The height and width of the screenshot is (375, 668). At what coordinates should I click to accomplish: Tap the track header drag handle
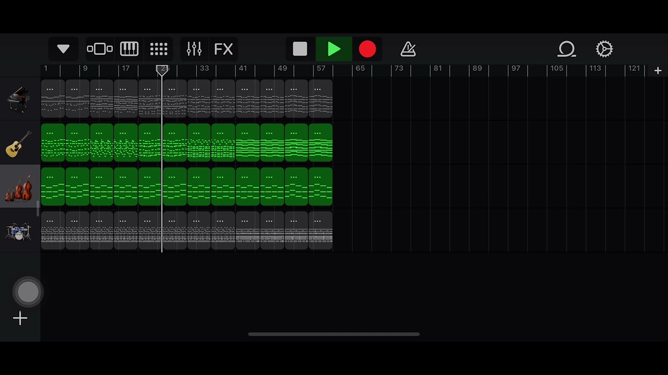click(38, 208)
